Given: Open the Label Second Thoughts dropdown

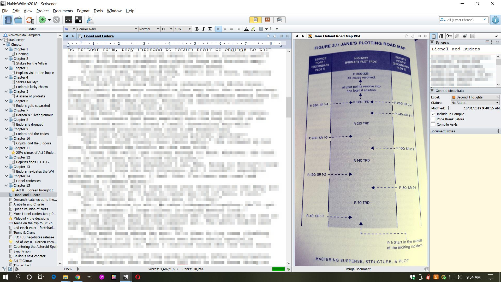Looking at the screenshot, I should [x=475, y=97].
